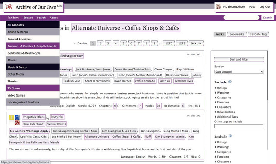Image resolution: width=276 pixels, height=164 pixels.
Task: Open the About menu
Action: click(53, 18)
